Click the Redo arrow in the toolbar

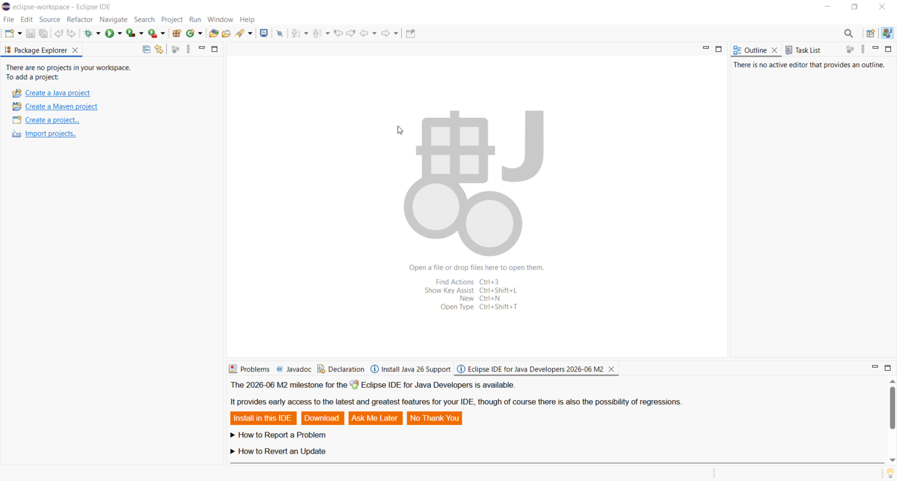72,34
